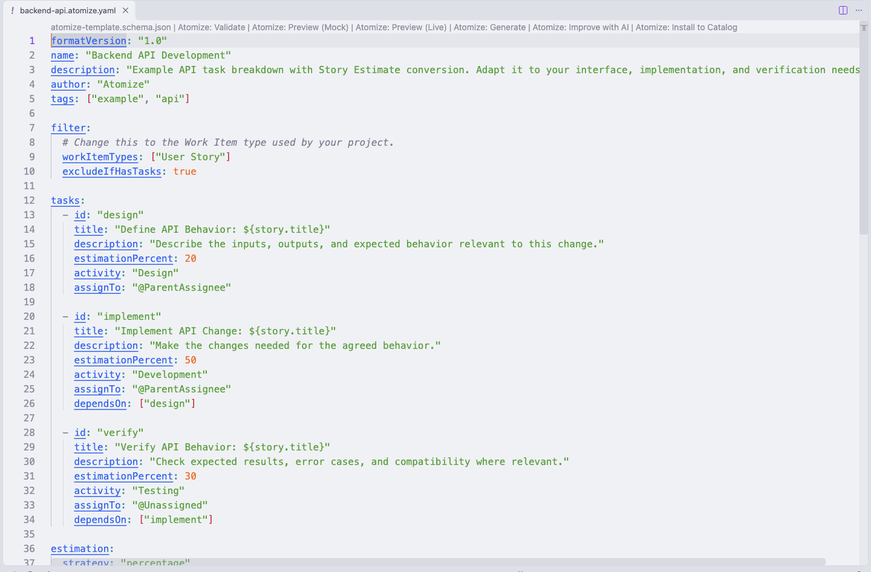Click the "implement" id value on line 20
Screen dimensions: 871x572
pyautogui.click(x=129, y=316)
